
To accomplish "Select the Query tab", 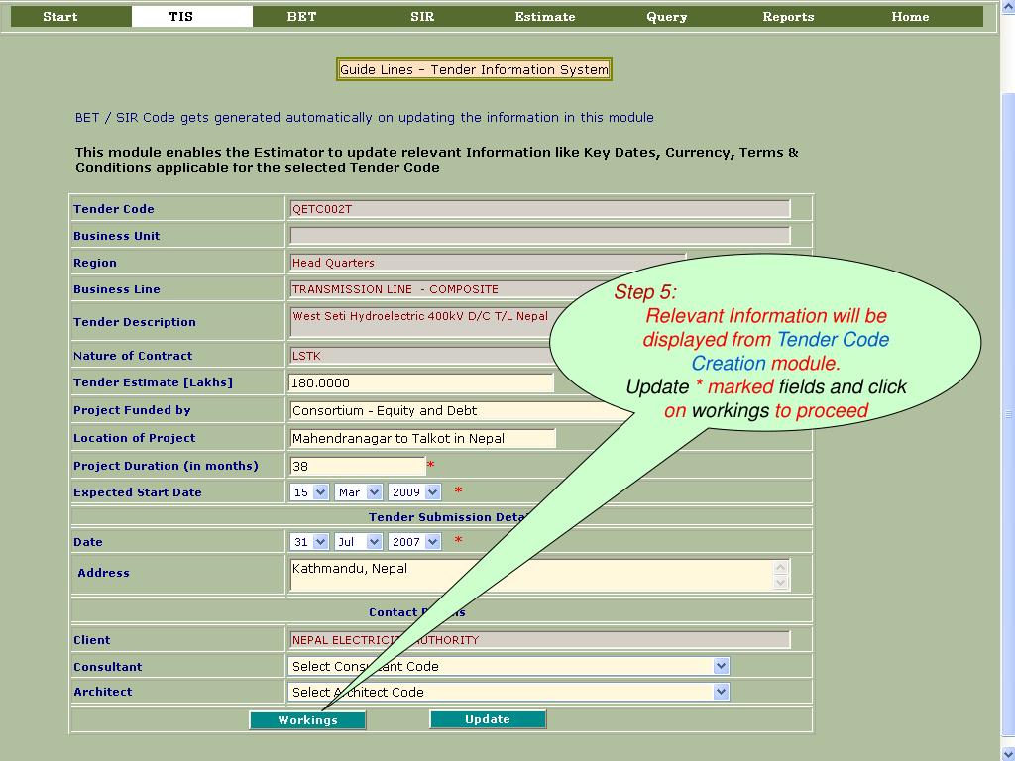I will pyautogui.click(x=666, y=16).
